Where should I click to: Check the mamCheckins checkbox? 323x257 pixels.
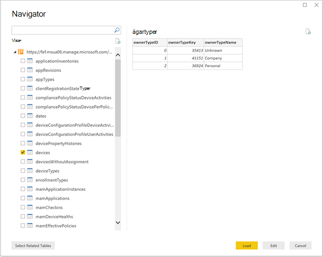[x=23, y=208]
